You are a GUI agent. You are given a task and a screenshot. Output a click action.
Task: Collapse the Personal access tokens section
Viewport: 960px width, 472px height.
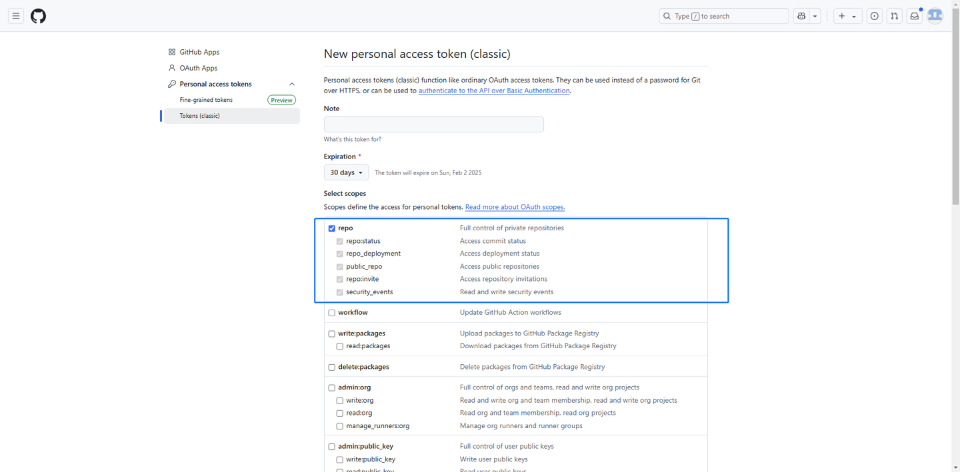tap(292, 84)
